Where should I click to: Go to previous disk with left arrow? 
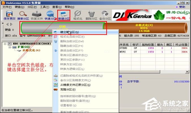(8, 24)
